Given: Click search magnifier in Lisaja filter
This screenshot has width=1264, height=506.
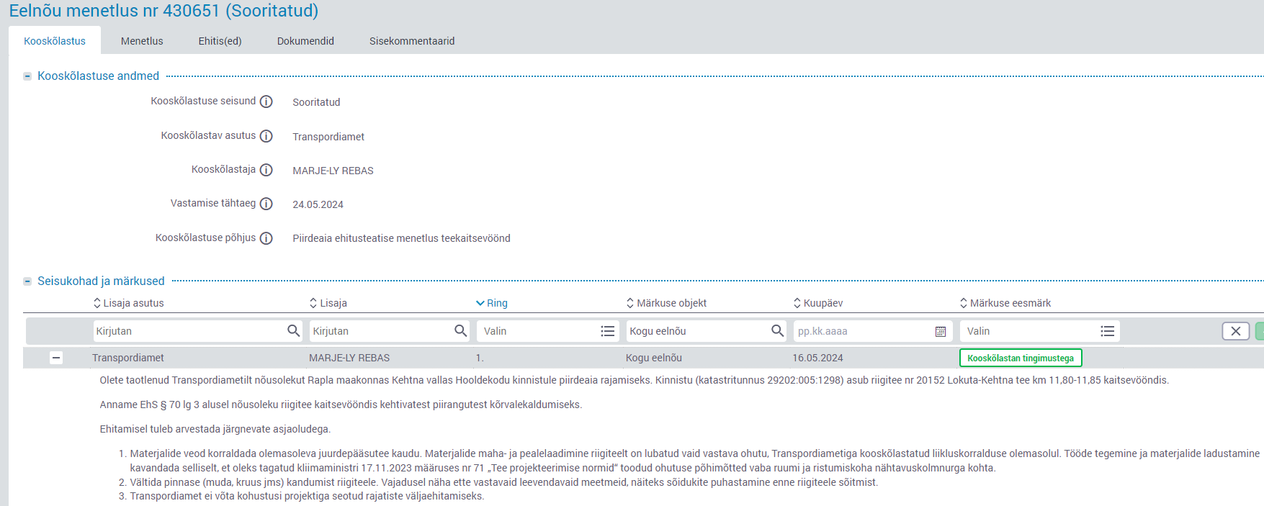Looking at the screenshot, I should [460, 331].
